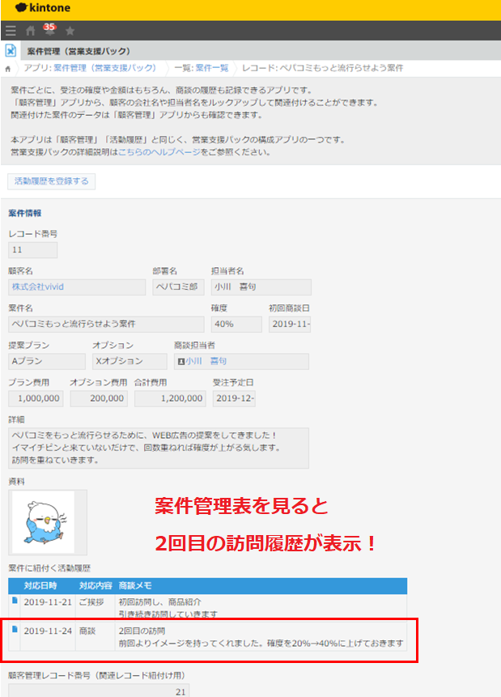Click the home icon in top bar
Viewport: 501px width, 697px height.
[30, 31]
